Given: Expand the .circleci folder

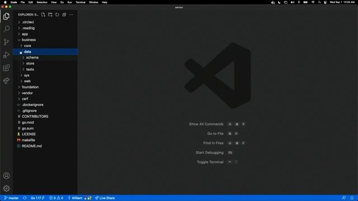Looking at the screenshot, I should [45, 22].
